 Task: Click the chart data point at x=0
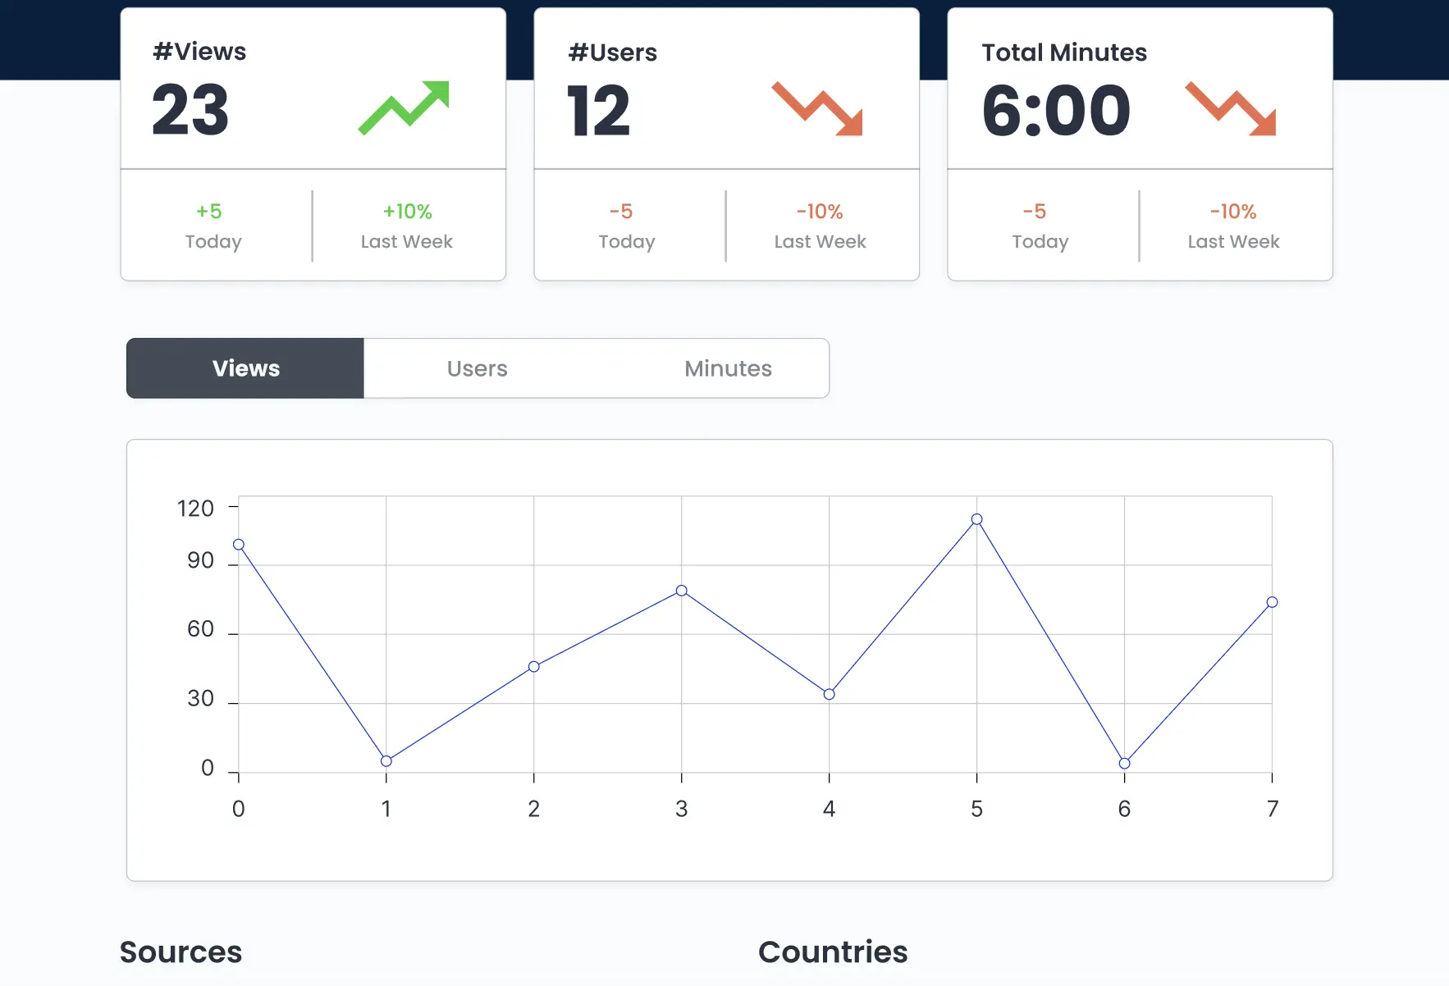(x=239, y=545)
